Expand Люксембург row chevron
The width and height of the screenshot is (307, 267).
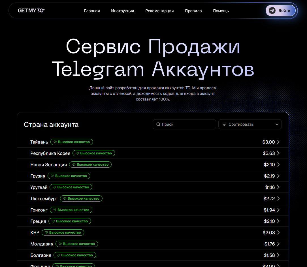point(278,198)
